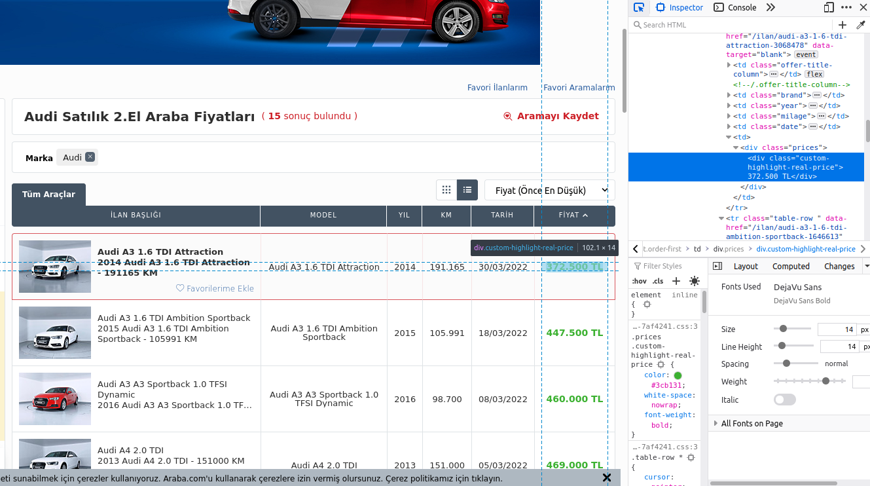Viewport: 870px width, 486px height.
Task: Click the #3cb131 green color swatch
Action: click(x=678, y=375)
